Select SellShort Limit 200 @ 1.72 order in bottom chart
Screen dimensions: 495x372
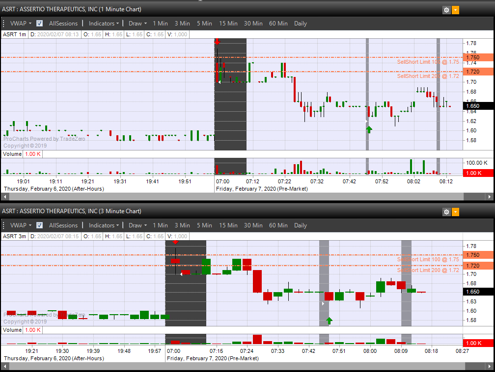click(x=428, y=270)
